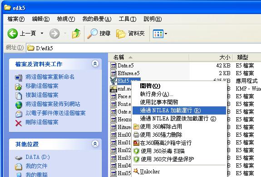This screenshot has width=261, height=177.
Task: Sort by the 名稱 column header
Action: tap(148, 57)
